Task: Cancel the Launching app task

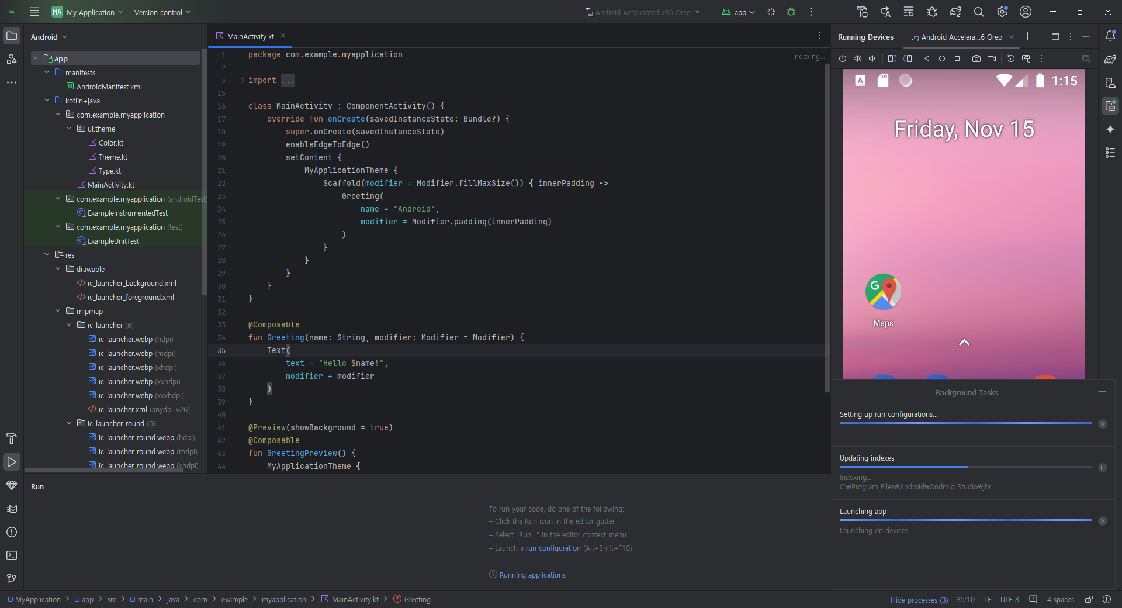Action: [x=1103, y=521]
